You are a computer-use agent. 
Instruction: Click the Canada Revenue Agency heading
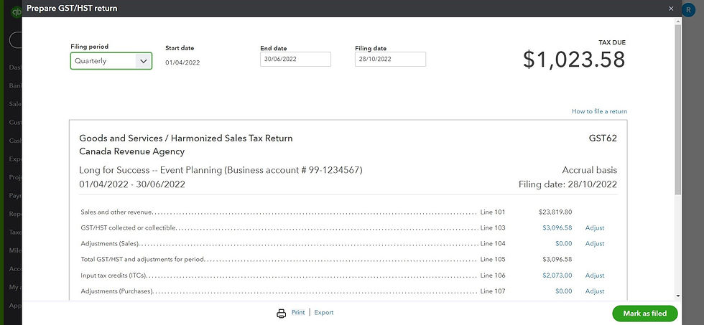(132, 151)
